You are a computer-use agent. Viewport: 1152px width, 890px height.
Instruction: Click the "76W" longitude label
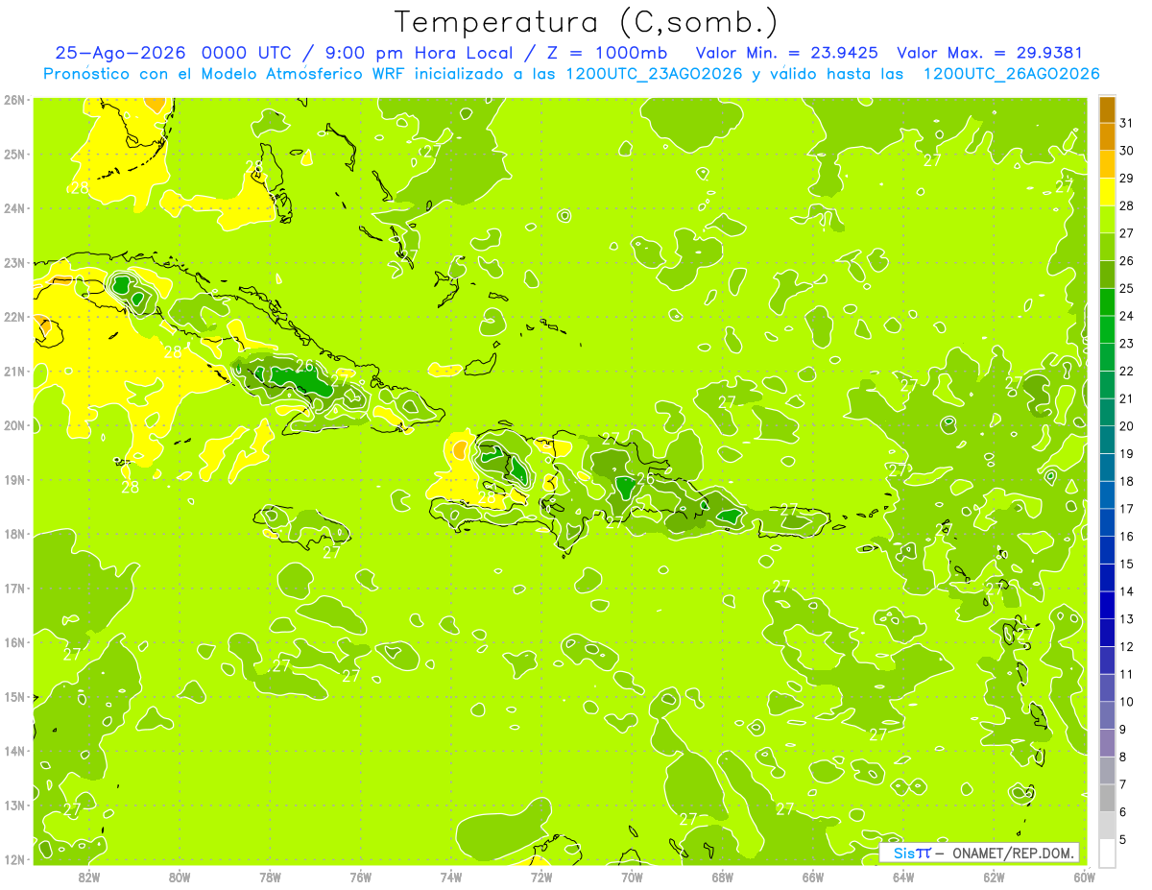click(361, 877)
